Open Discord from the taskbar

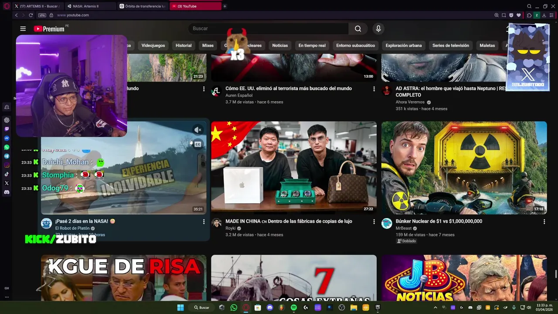(x=270, y=307)
